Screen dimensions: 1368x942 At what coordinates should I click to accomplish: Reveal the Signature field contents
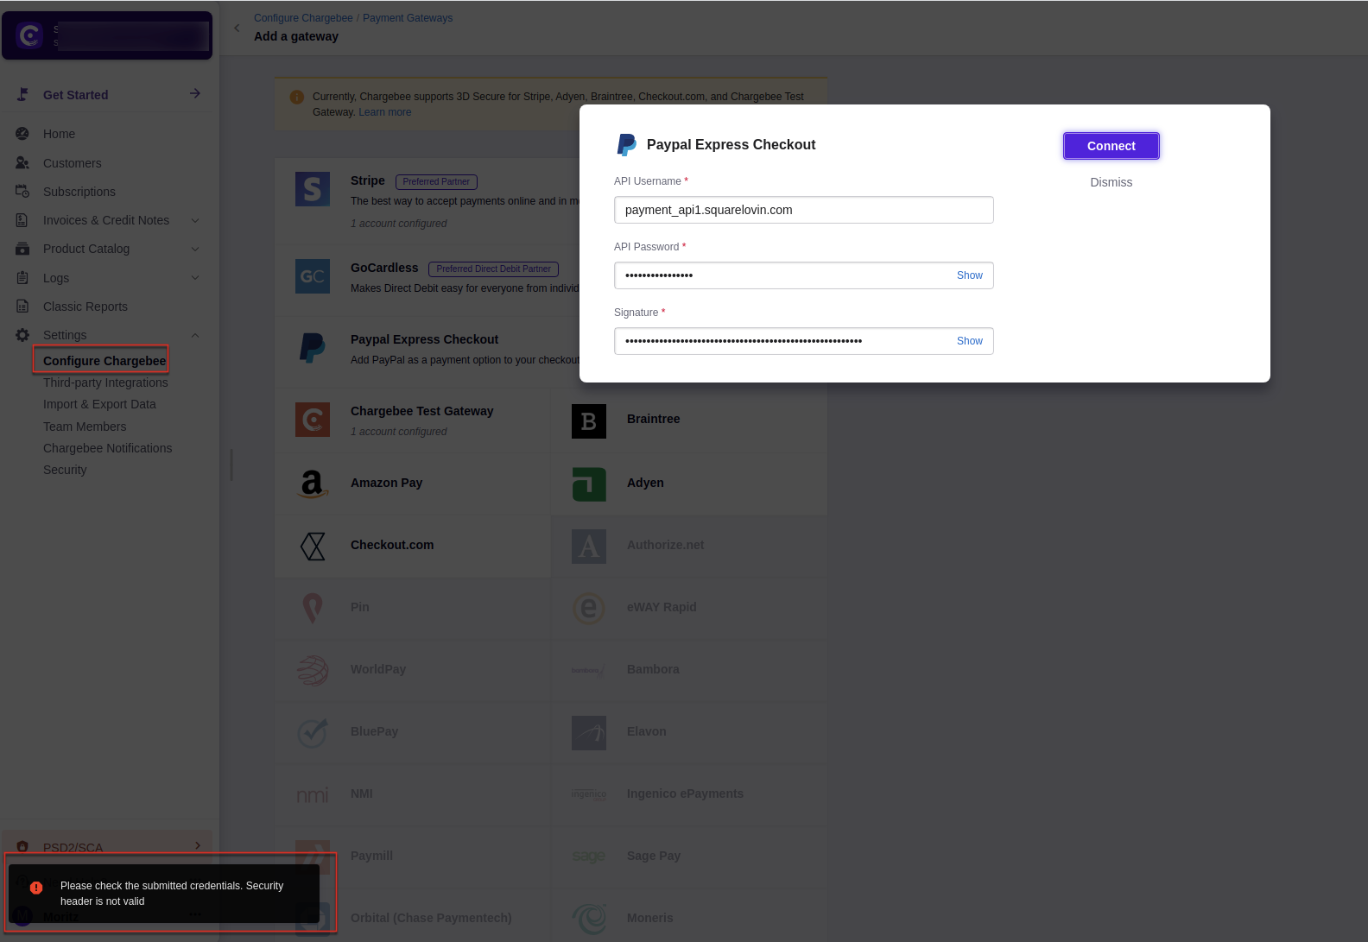click(969, 341)
